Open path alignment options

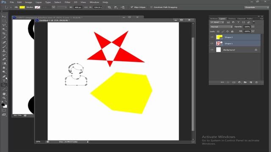116,8
